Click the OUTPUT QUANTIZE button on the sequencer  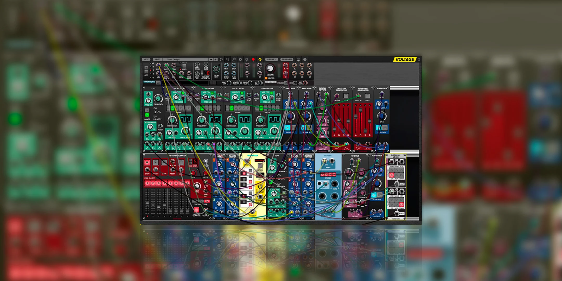point(196,210)
